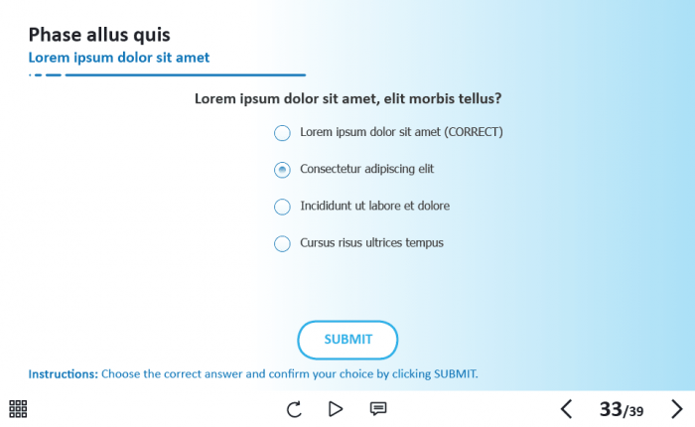Click the total slide count 39
The width and height of the screenshot is (695, 427).
click(635, 412)
